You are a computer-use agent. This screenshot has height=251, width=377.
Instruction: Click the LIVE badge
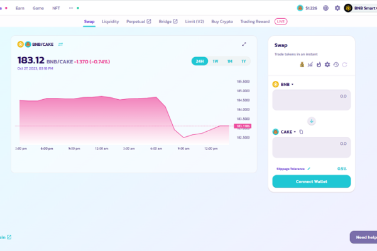281,21
